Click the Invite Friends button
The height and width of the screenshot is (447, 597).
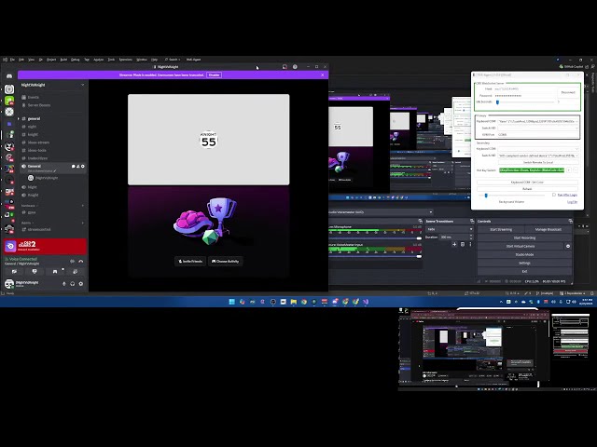pyautogui.click(x=190, y=261)
